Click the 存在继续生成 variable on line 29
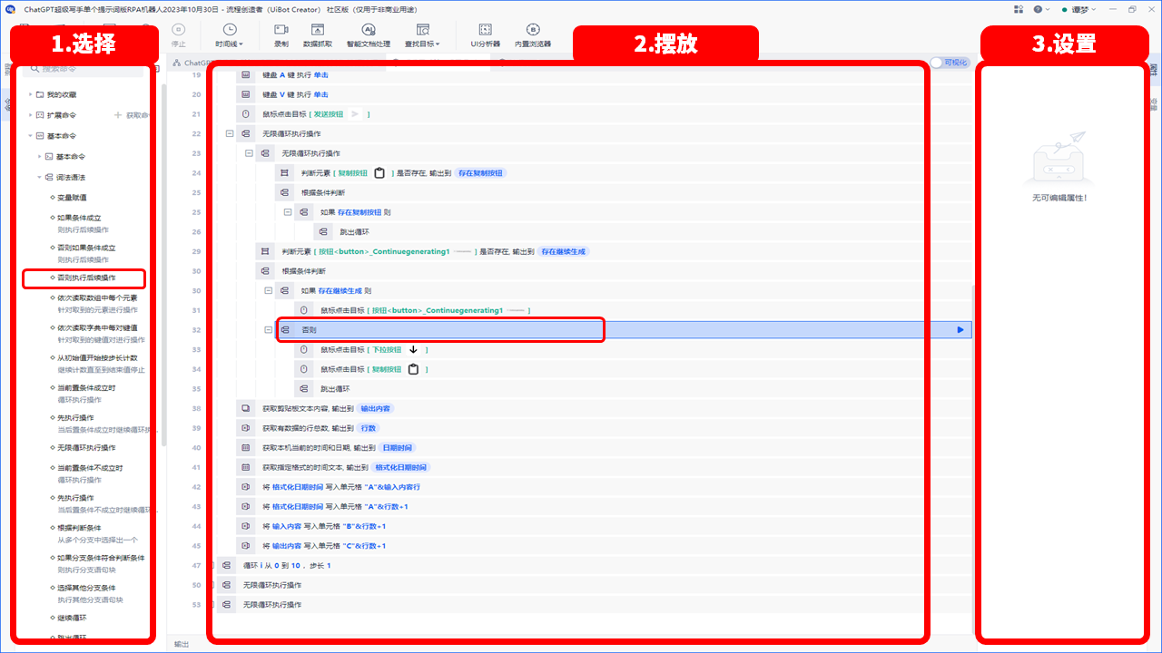The height and width of the screenshot is (653, 1162). click(x=563, y=251)
